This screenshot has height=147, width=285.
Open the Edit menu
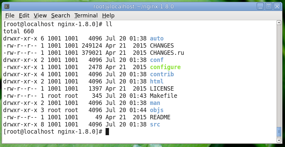click(24, 16)
